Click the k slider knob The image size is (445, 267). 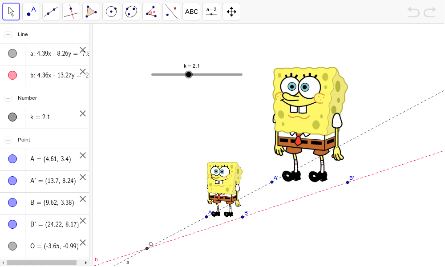point(189,75)
